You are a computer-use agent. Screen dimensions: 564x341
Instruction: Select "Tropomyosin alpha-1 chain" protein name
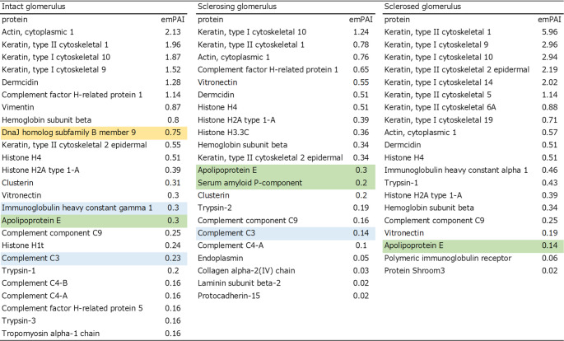pos(51,334)
